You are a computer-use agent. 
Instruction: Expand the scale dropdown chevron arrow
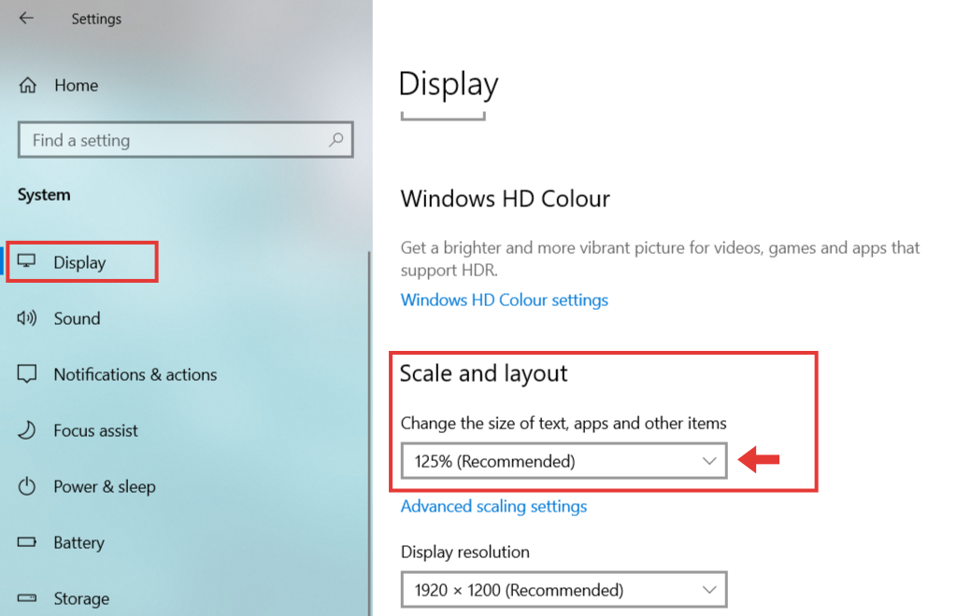708,461
